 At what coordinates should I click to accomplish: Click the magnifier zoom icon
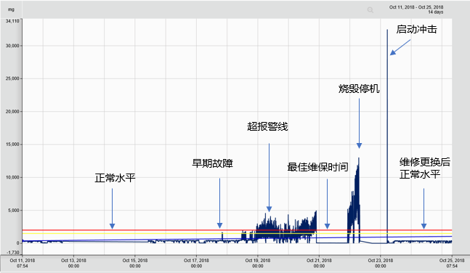click(370, 10)
